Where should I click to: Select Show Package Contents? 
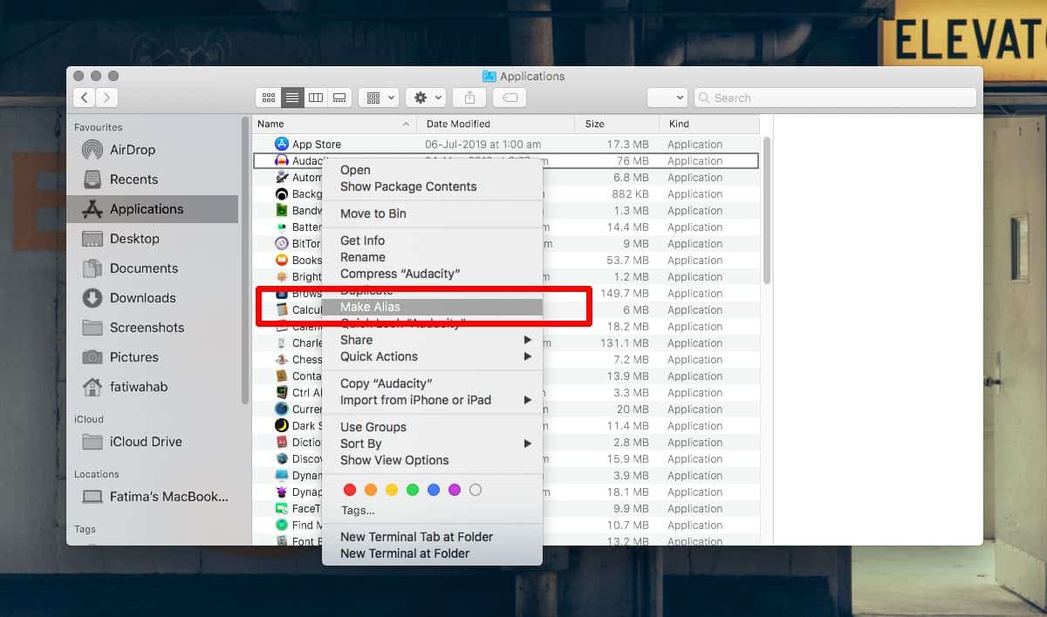tap(407, 186)
